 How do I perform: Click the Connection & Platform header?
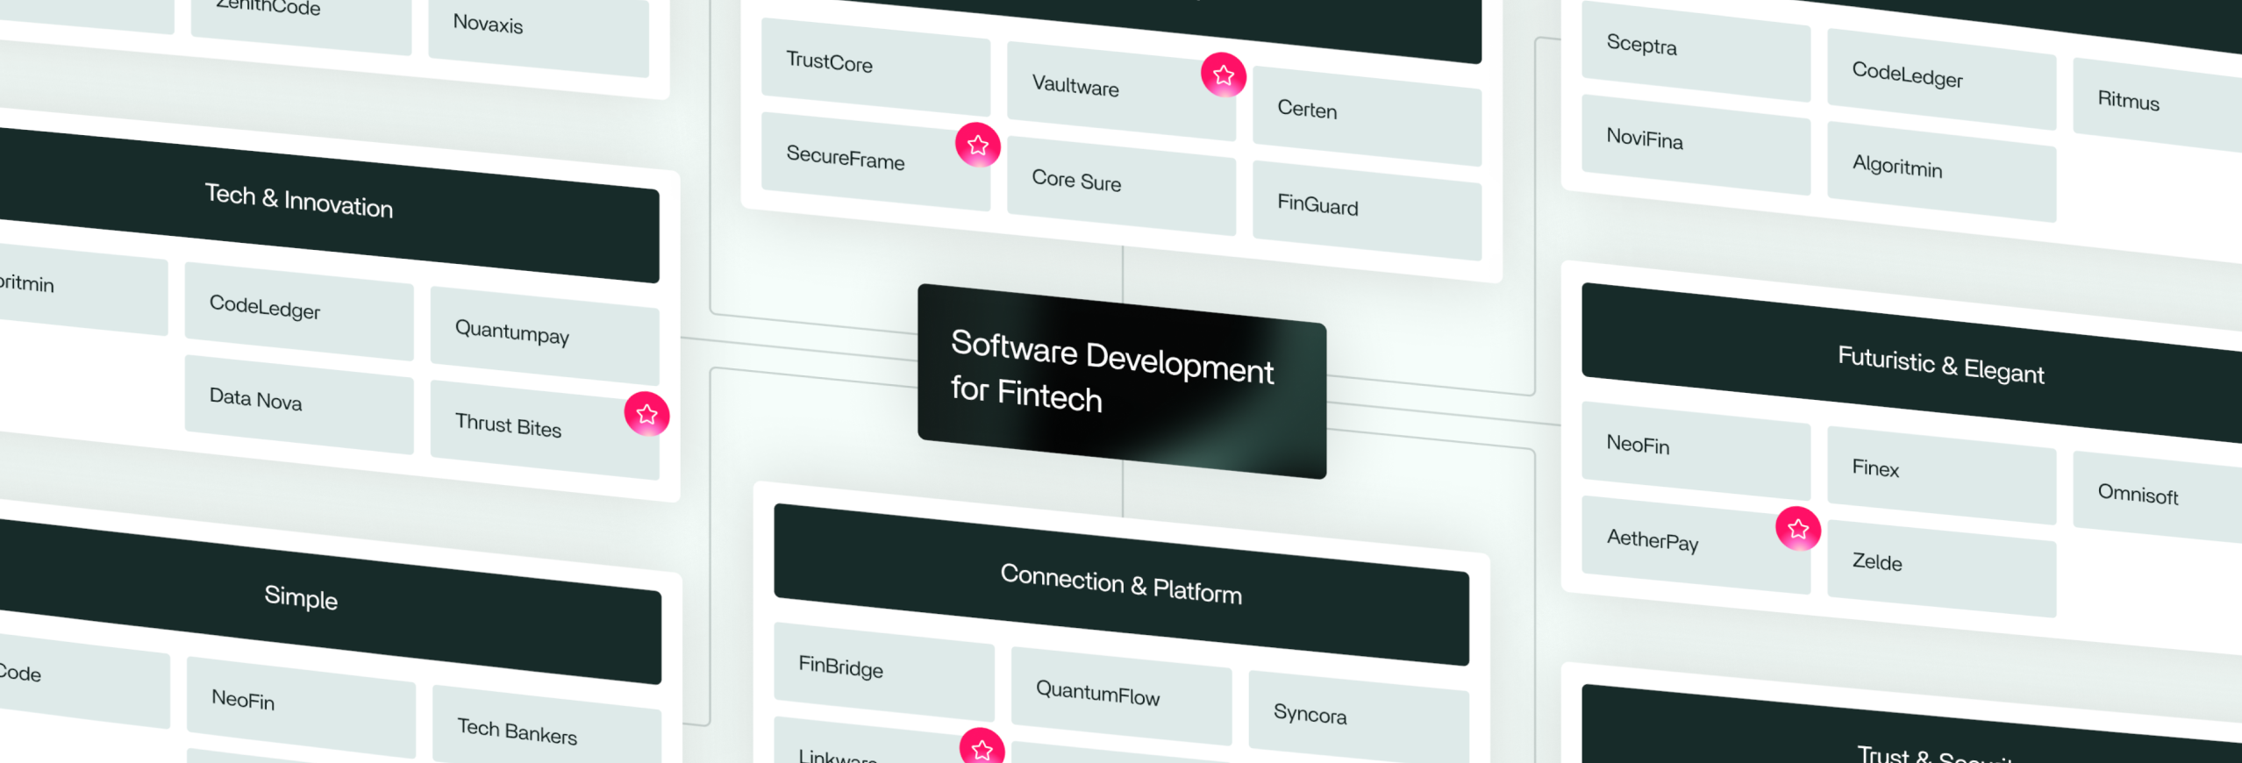(1120, 584)
